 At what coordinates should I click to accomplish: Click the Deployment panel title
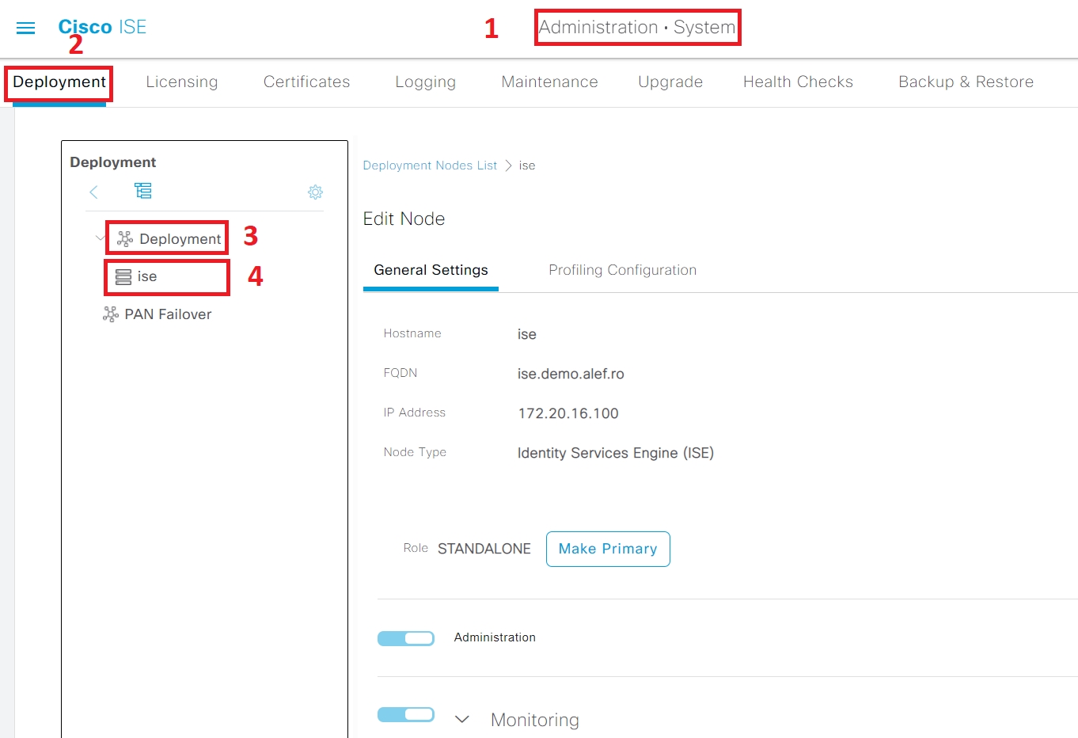(113, 162)
